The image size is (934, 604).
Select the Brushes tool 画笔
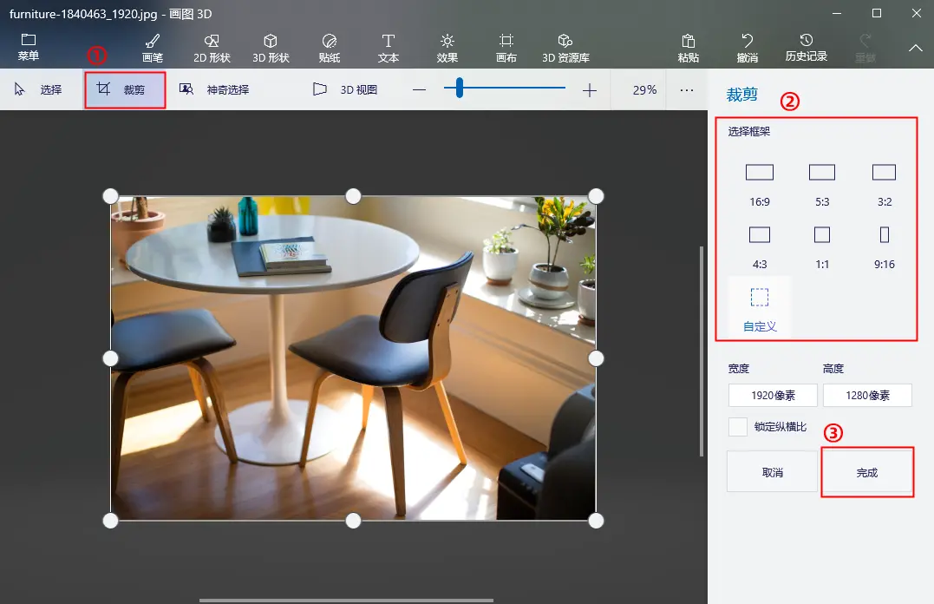point(152,47)
